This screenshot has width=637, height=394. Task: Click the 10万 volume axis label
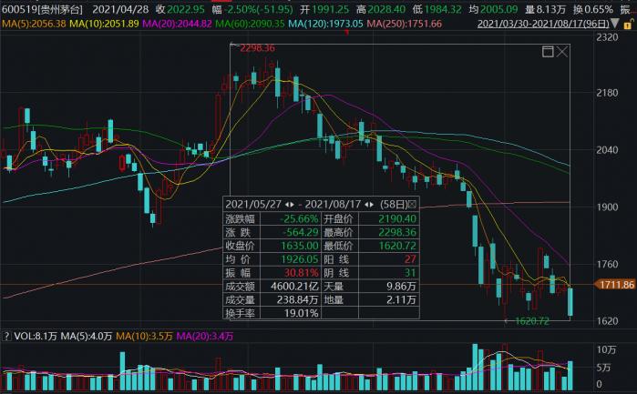[606, 349]
